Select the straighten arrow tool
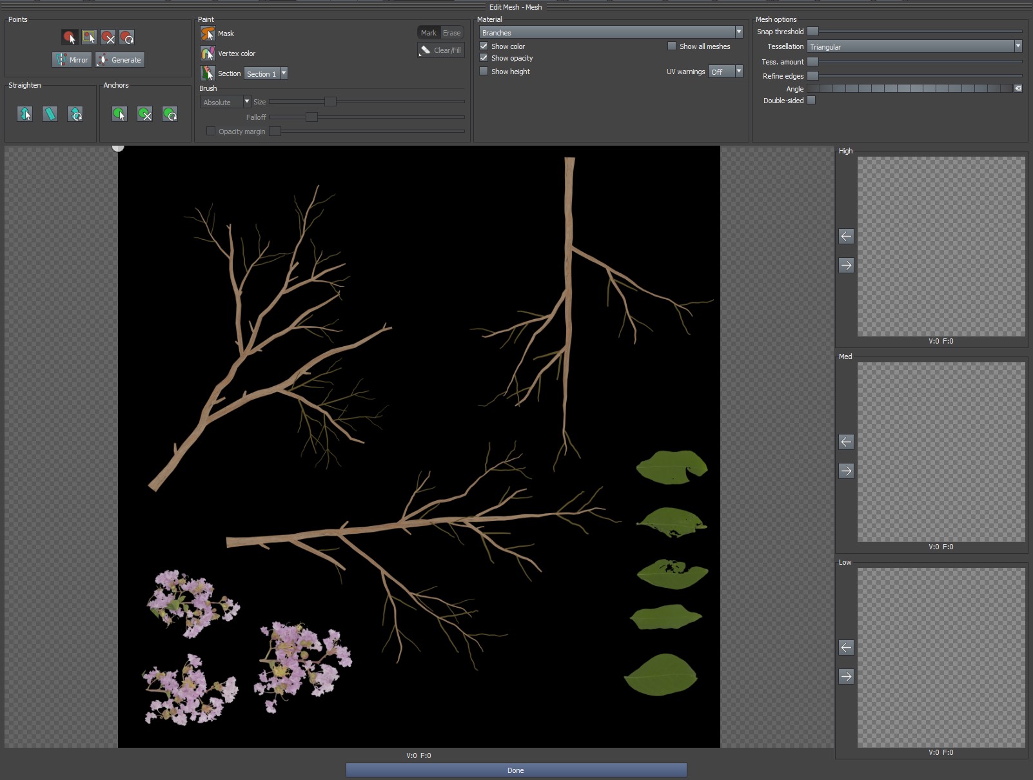 (25, 114)
